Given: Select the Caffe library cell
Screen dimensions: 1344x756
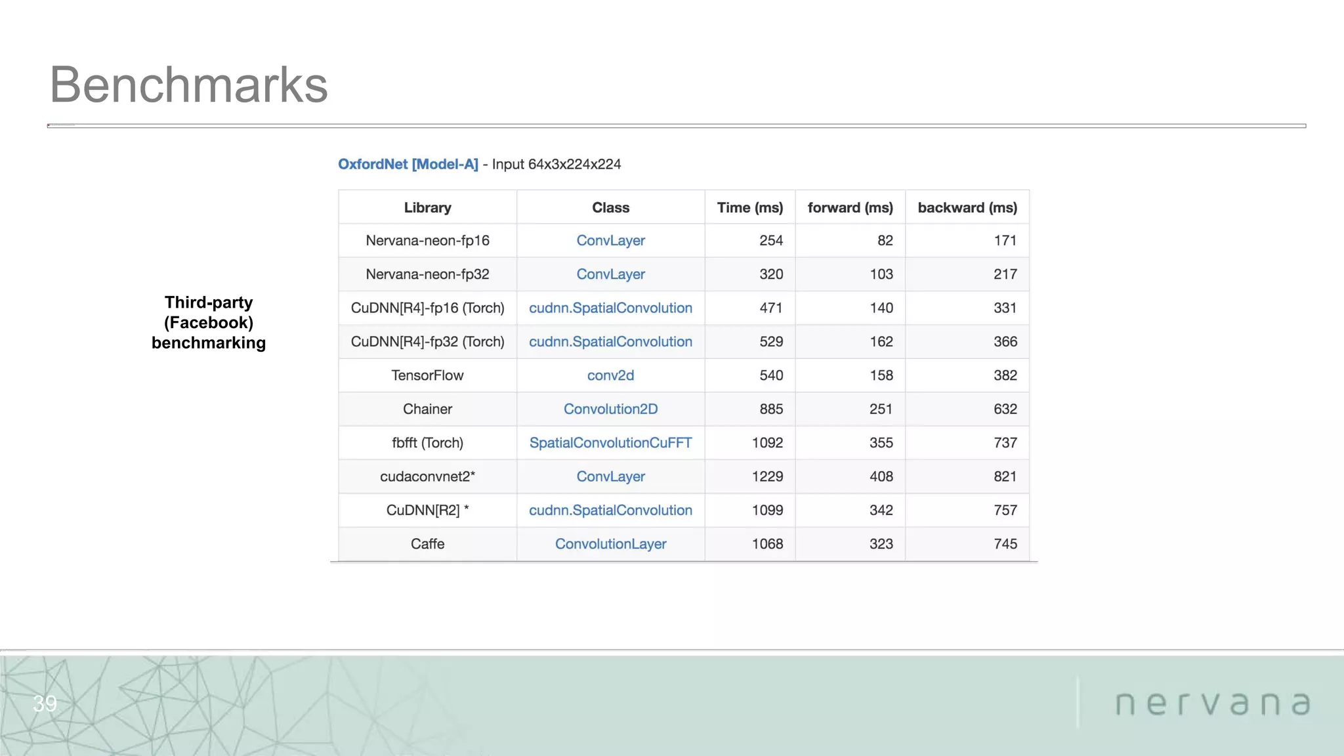Looking at the screenshot, I should tap(427, 544).
